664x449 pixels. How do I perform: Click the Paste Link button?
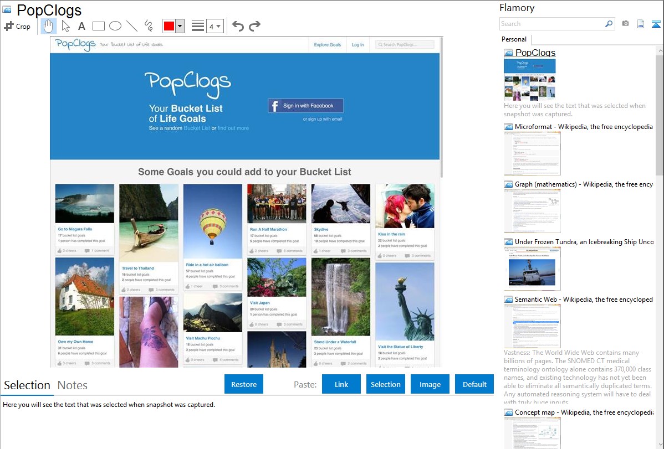[x=341, y=384]
